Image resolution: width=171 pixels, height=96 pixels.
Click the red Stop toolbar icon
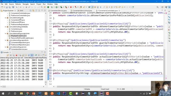pos(71,7)
